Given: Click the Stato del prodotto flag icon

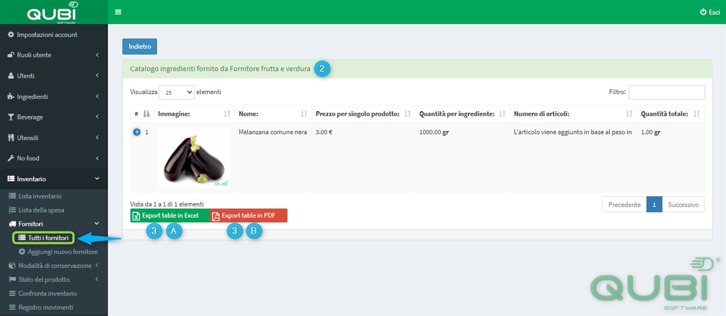Looking at the screenshot, I should 12,280.
